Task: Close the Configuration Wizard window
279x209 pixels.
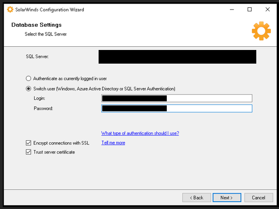Action: coord(268,10)
